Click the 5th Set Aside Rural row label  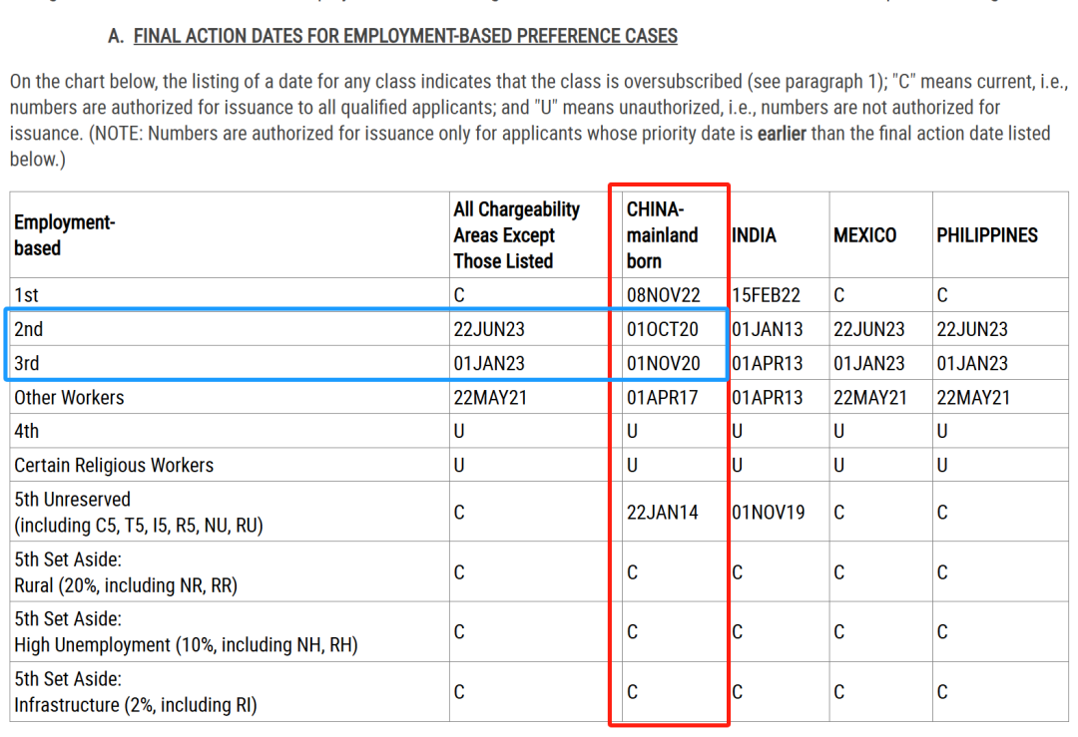[126, 572]
